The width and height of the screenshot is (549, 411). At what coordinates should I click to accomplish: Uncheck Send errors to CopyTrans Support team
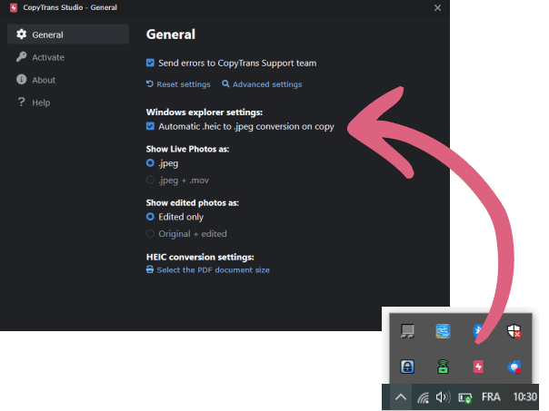[150, 63]
